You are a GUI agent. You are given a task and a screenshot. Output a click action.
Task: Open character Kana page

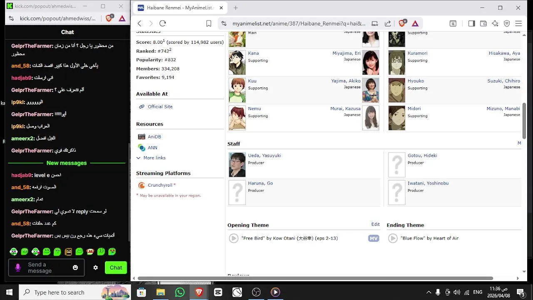tap(253, 53)
